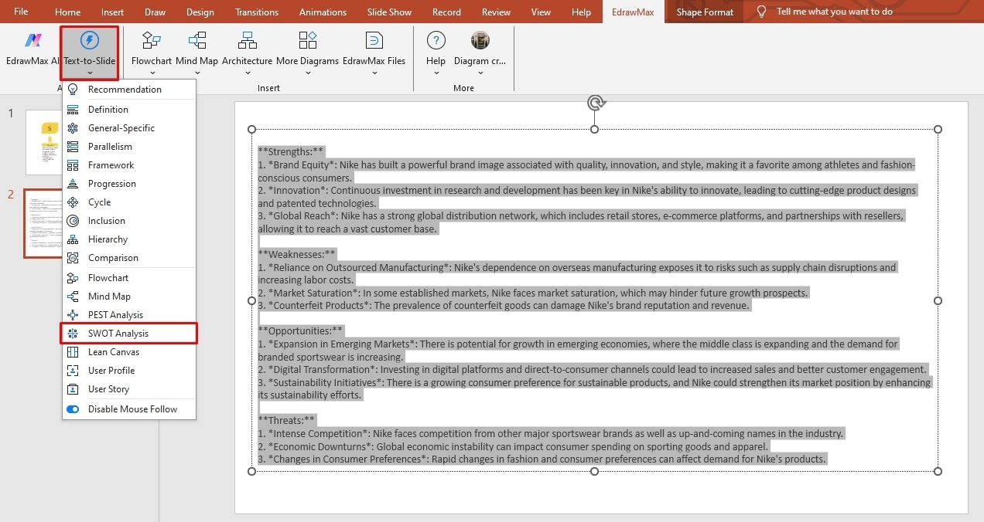Click the **Weaknesses:** heading text
Image resolution: width=984 pixels, height=522 pixels.
[x=297, y=254]
